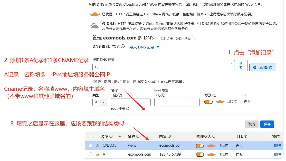Click the IPv4 地址 input field
Viewport: 286px width, 161px height.
click(177, 102)
